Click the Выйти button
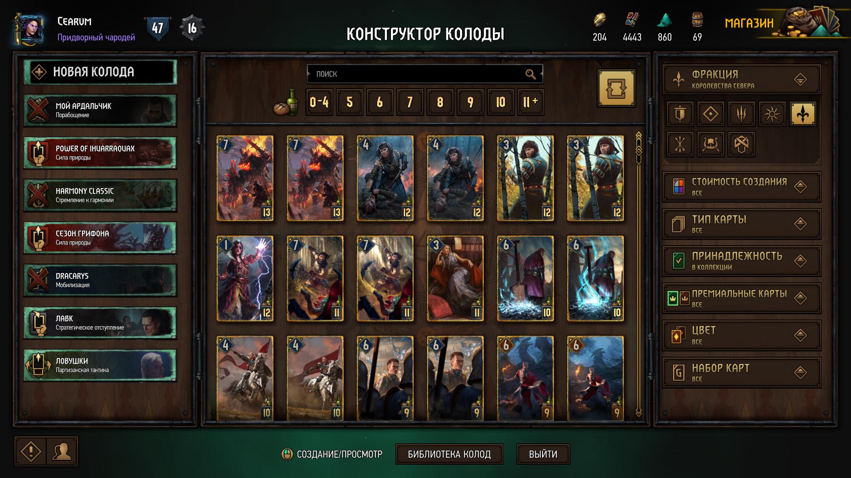This screenshot has width=851, height=478. 543,454
